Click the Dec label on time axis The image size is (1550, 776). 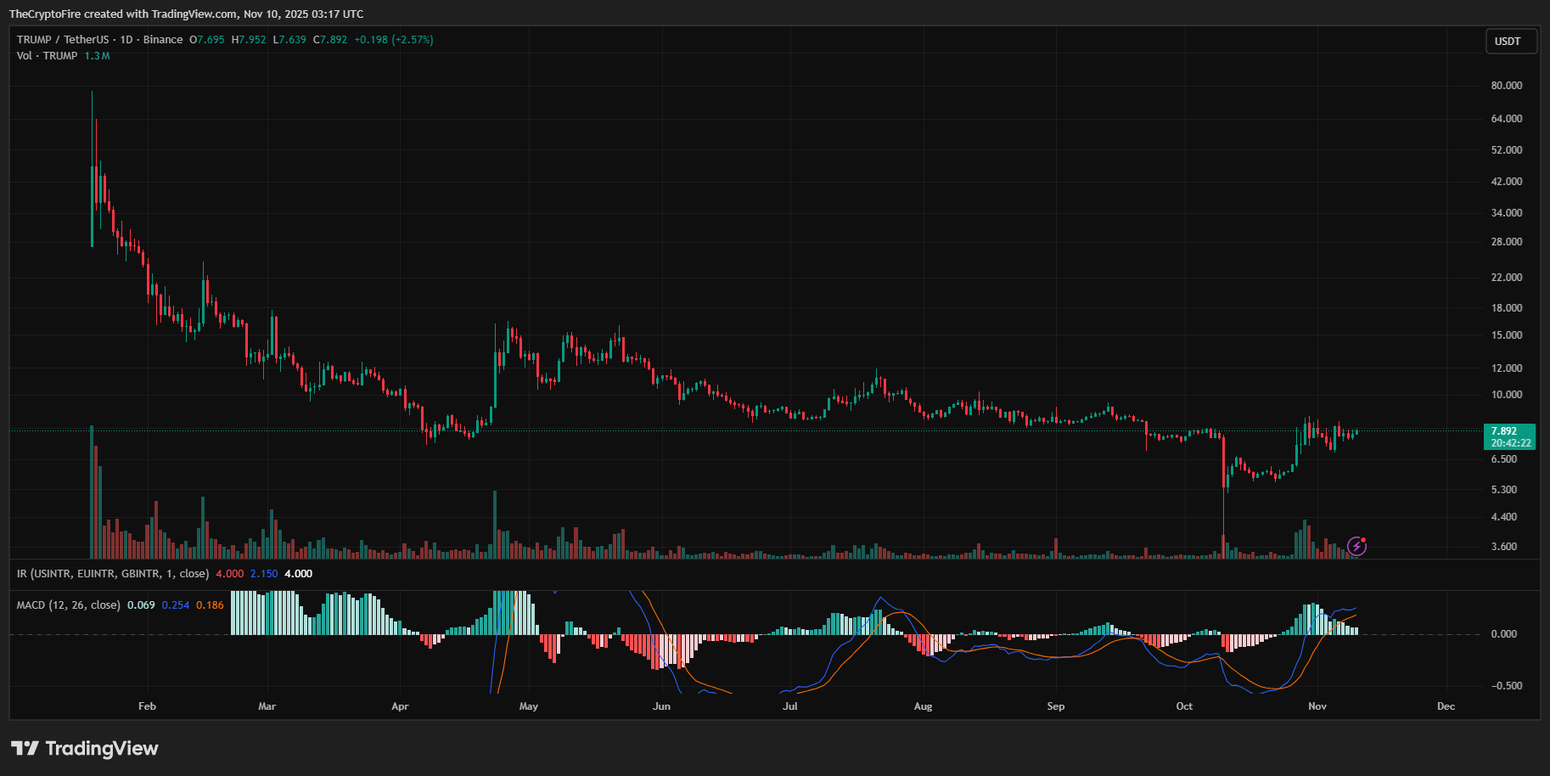coord(1446,706)
